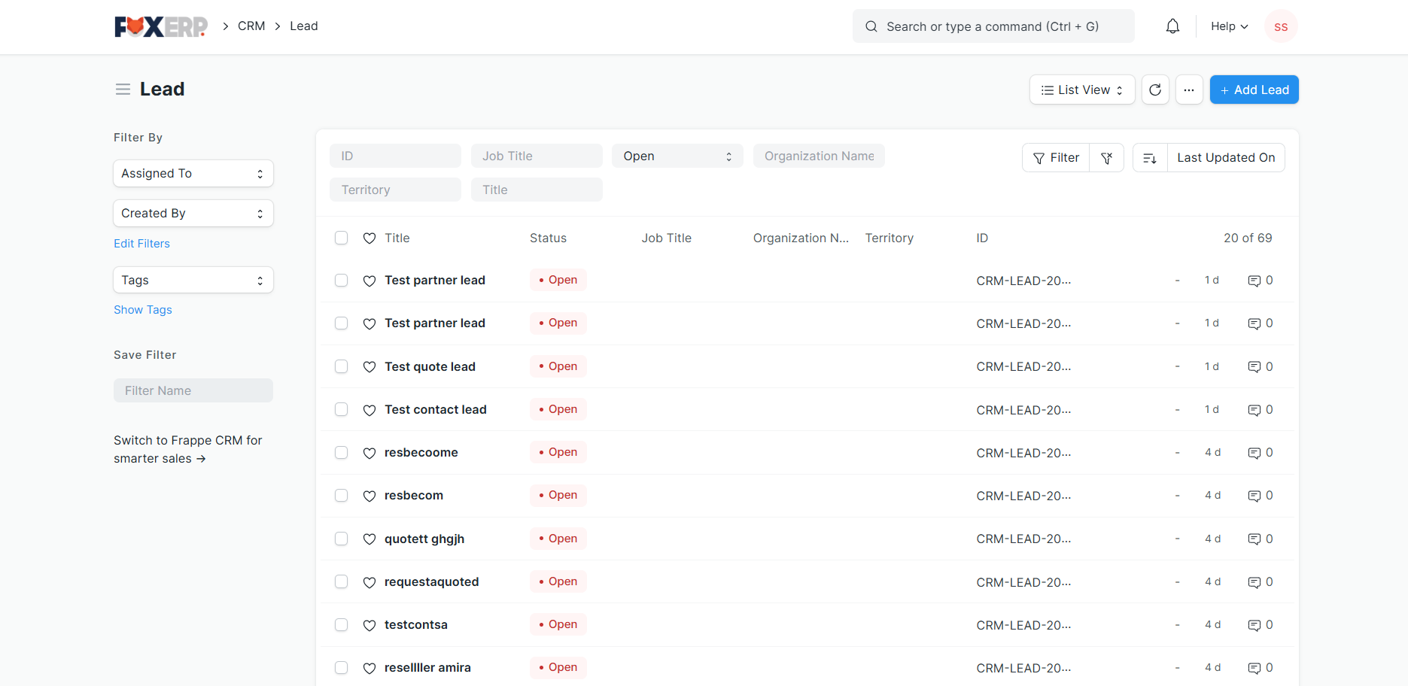Select the header select-all checkbox

(x=342, y=238)
